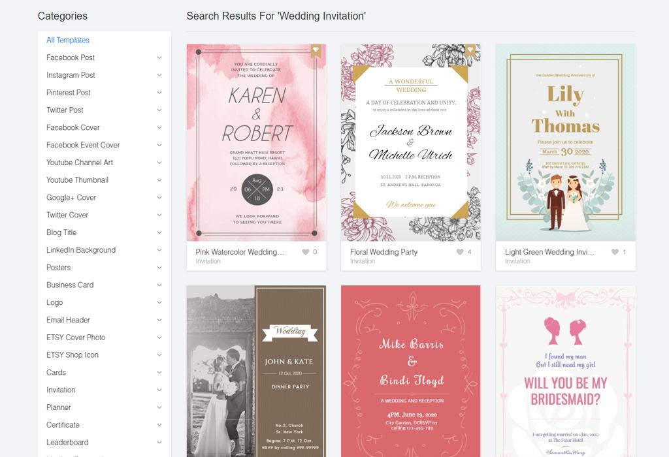The height and width of the screenshot is (457, 669).
Task: Click the heart icon beside Floral Wedding Party
Action: point(460,252)
